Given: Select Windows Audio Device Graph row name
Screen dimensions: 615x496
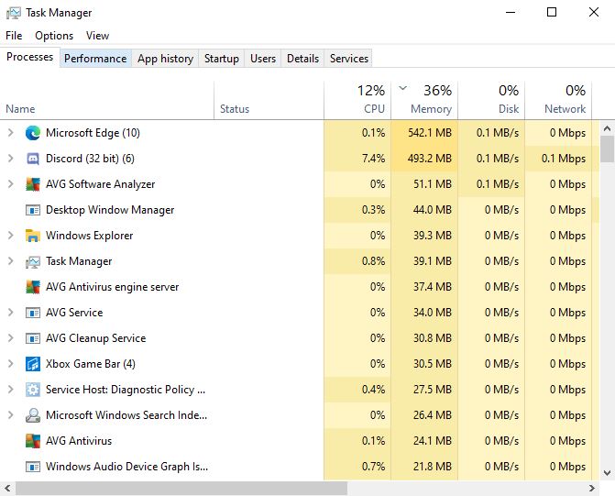Looking at the screenshot, I should point(126,467).
